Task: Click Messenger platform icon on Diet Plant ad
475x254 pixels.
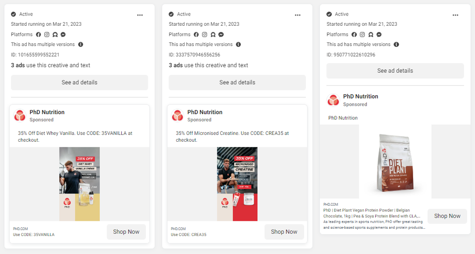Action: click(x=379, y=35)
